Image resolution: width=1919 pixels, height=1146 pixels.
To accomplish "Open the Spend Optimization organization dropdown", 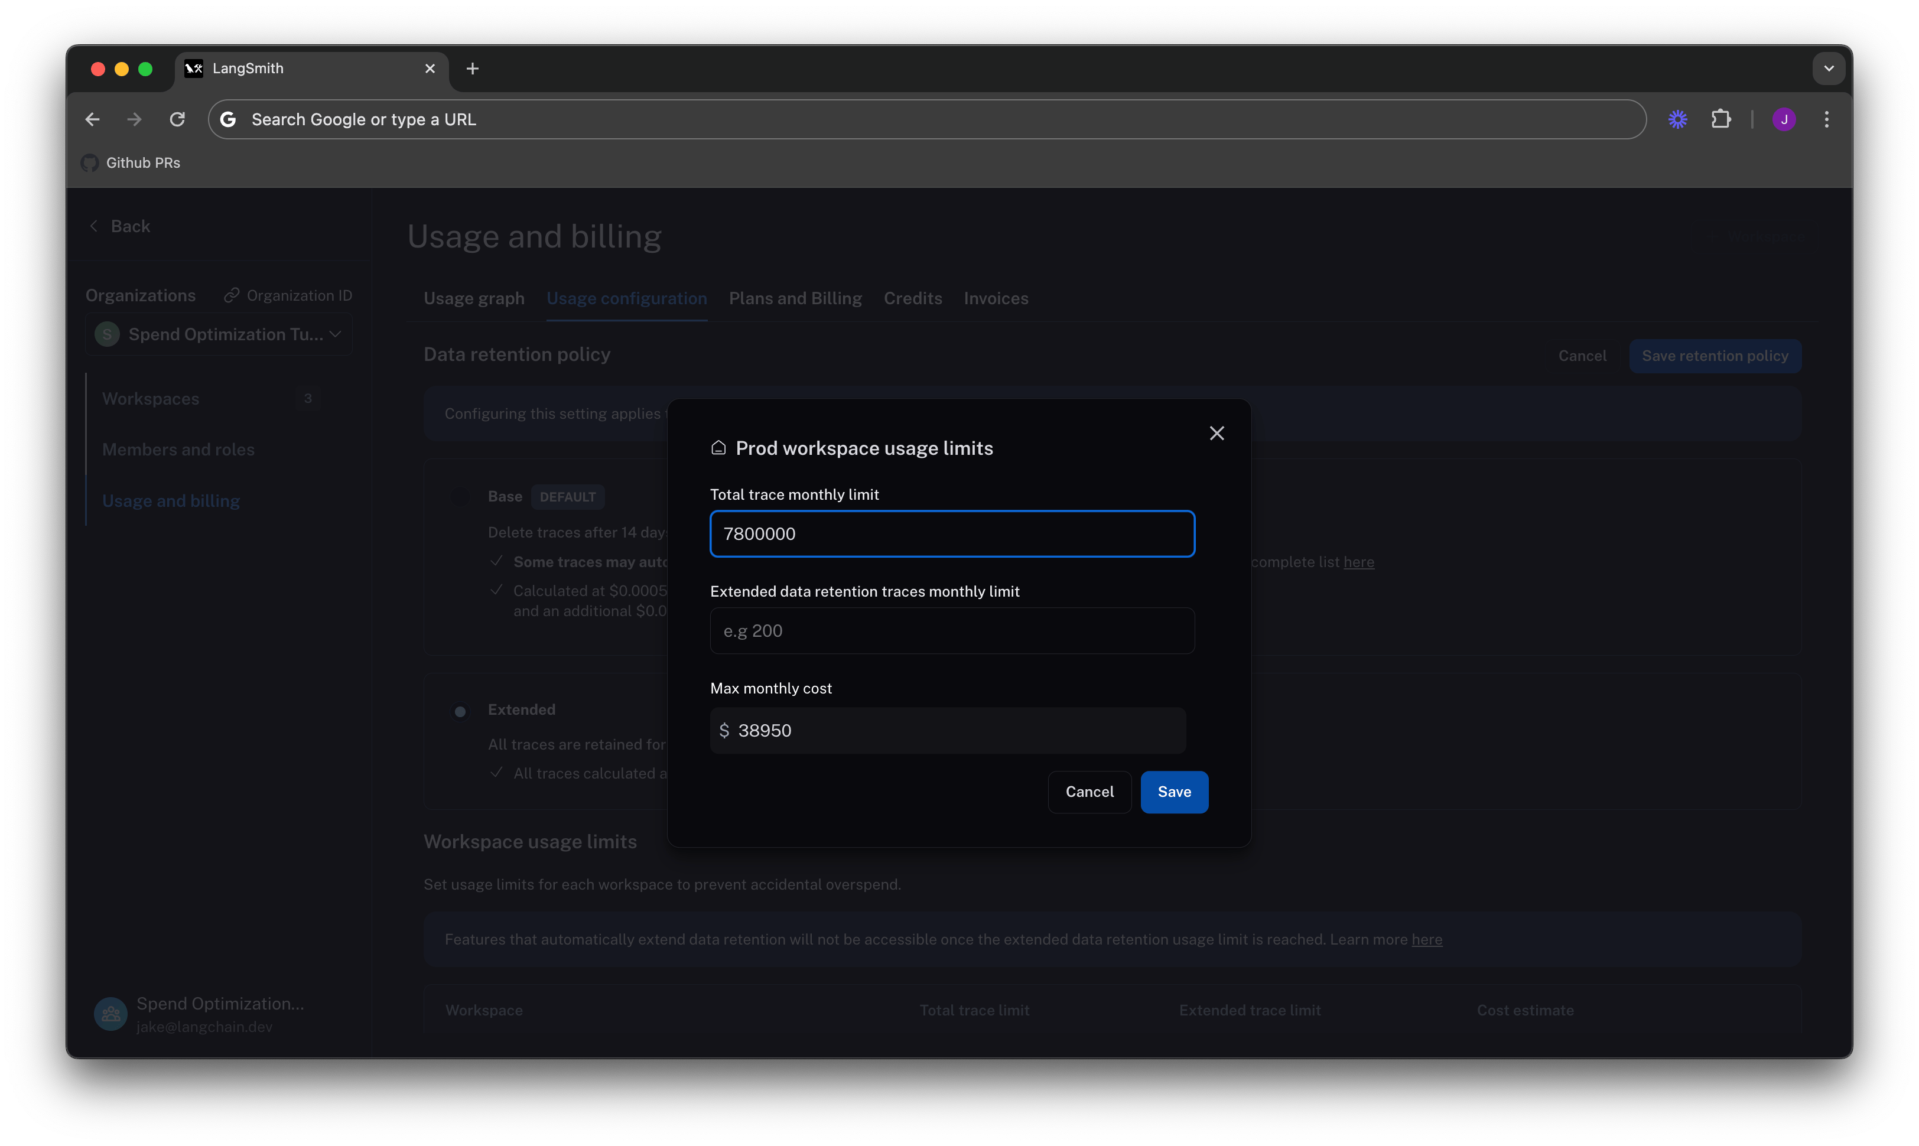I will [x=219, y=334].
